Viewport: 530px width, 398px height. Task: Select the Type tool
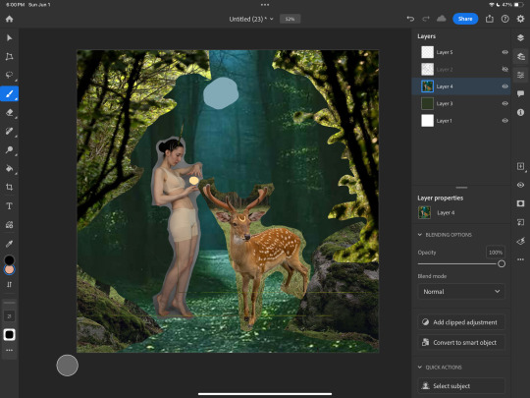pyautogui.click(x=10, y=205)
